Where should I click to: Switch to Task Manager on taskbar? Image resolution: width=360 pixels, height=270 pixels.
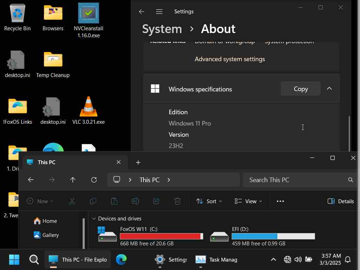pos(216,260)
